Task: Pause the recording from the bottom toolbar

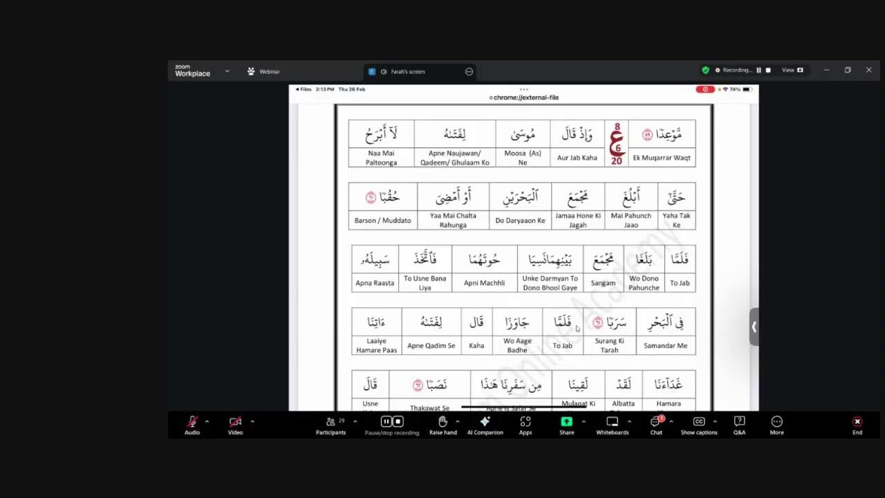Action: pos(386,421)
